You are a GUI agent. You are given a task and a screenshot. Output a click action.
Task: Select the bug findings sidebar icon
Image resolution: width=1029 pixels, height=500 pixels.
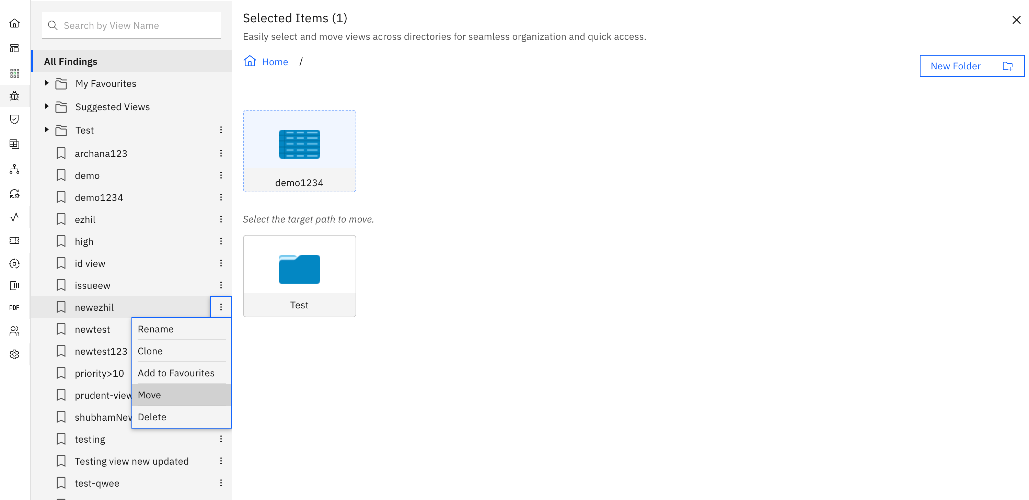coord(14,96)
